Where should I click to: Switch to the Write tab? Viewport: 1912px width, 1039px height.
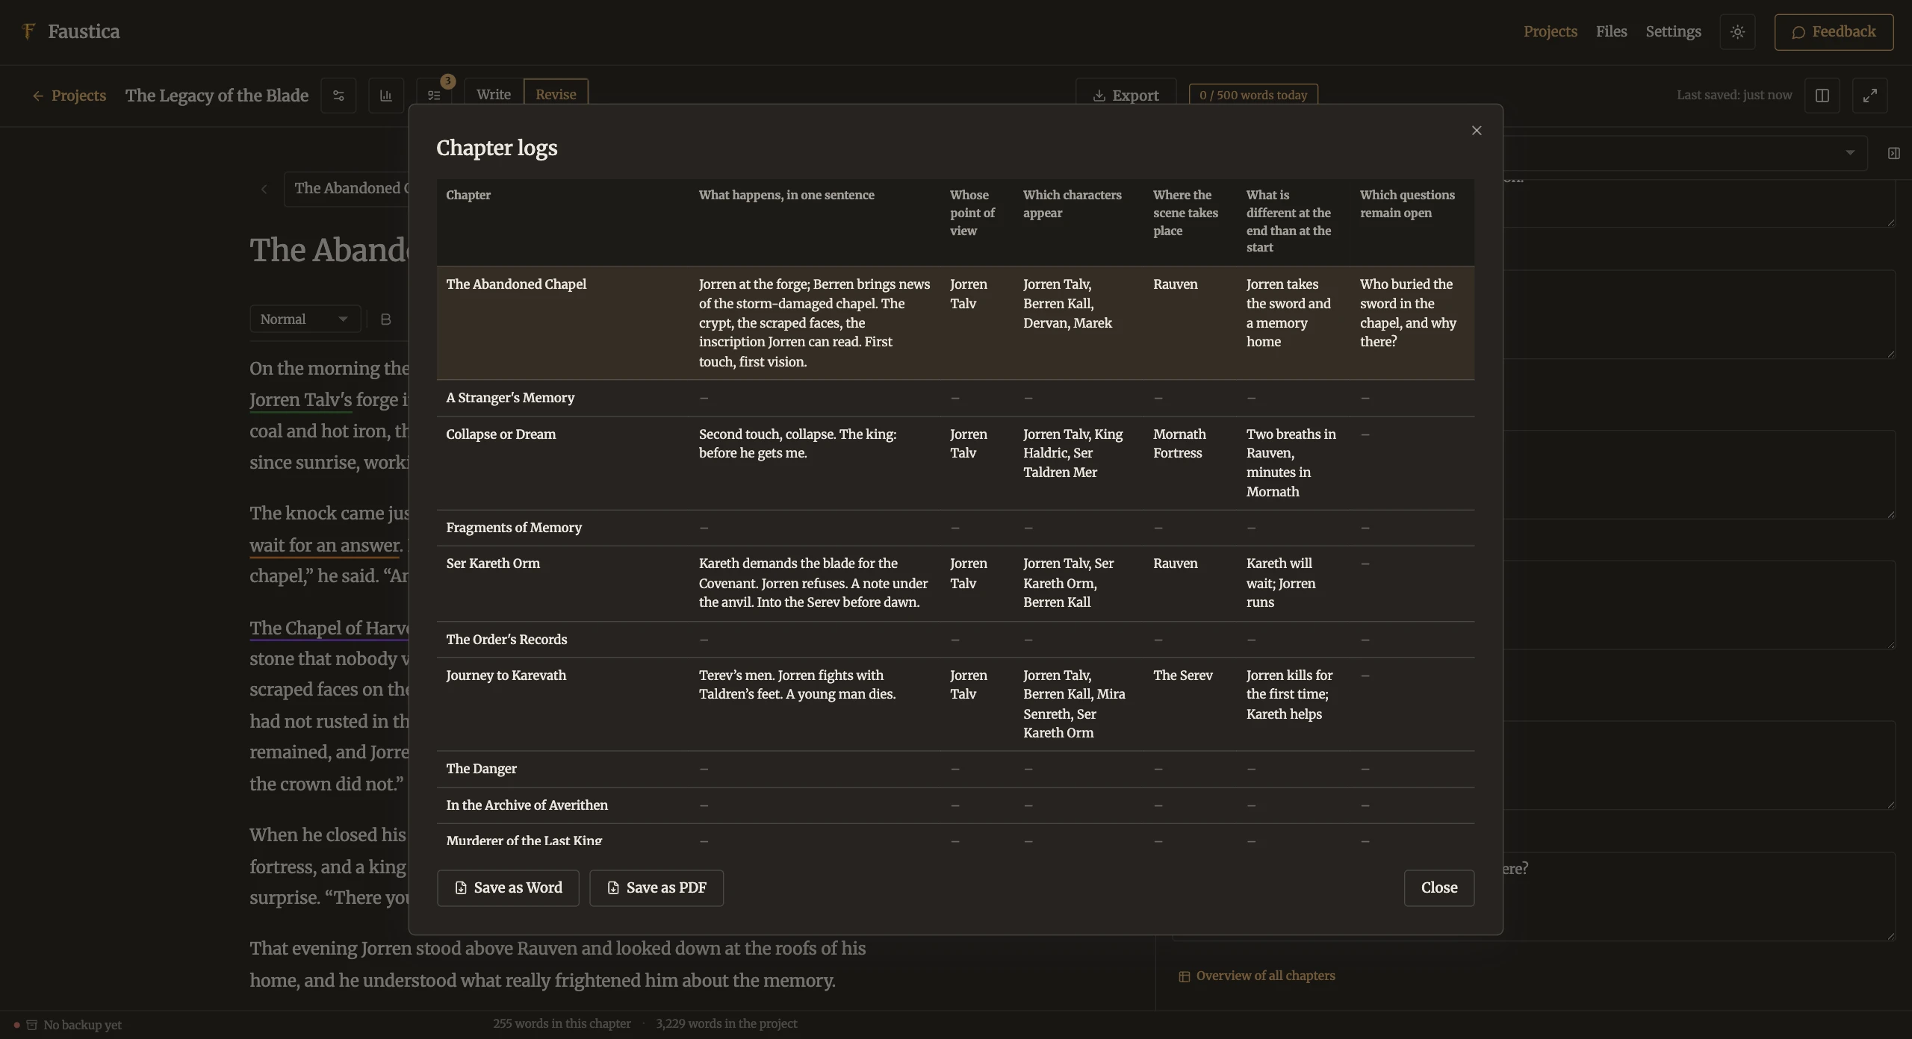click(x=494, y=95)
